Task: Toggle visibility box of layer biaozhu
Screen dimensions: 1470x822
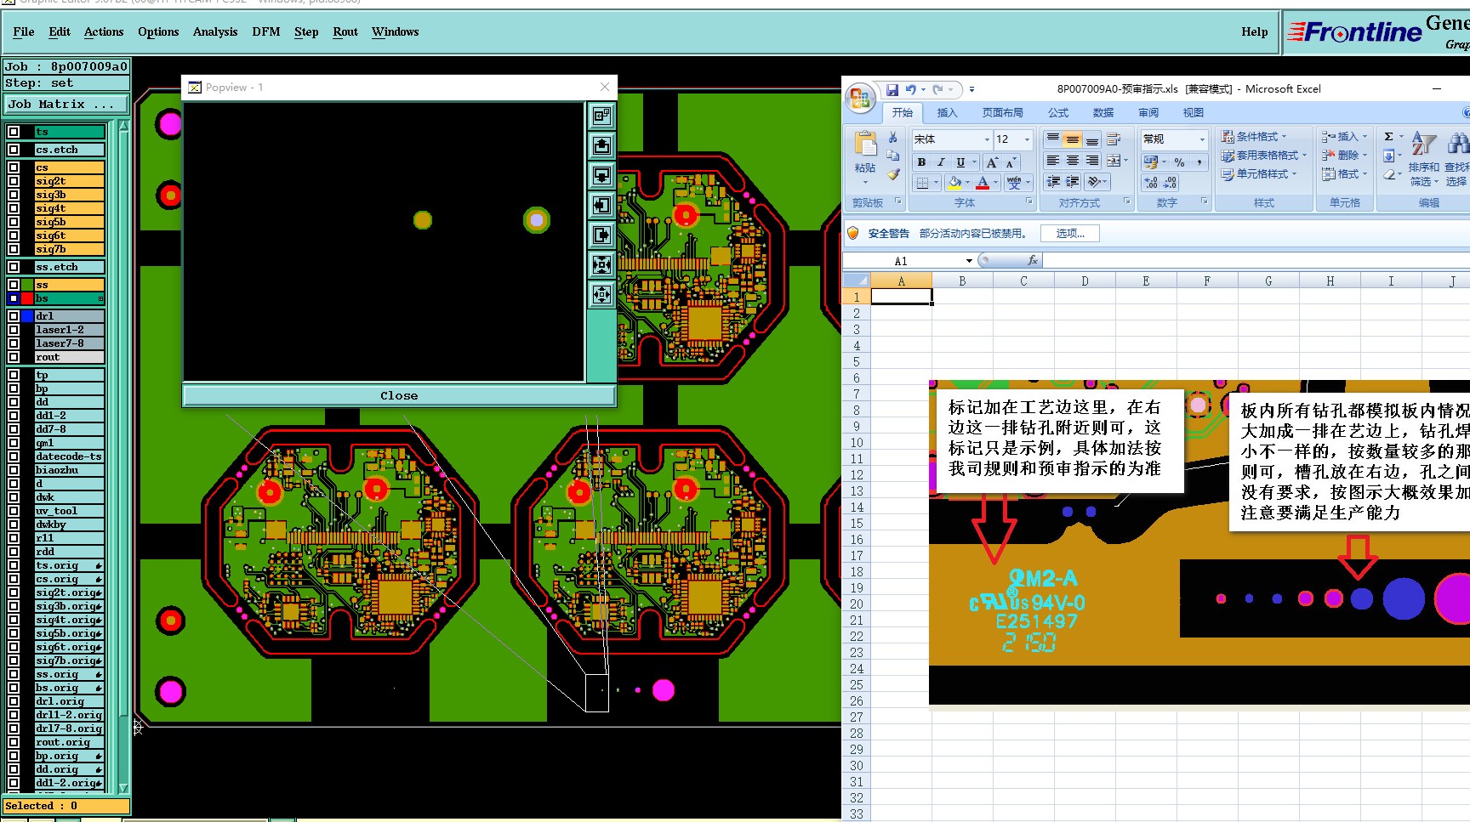Action: tap(14, 470)
